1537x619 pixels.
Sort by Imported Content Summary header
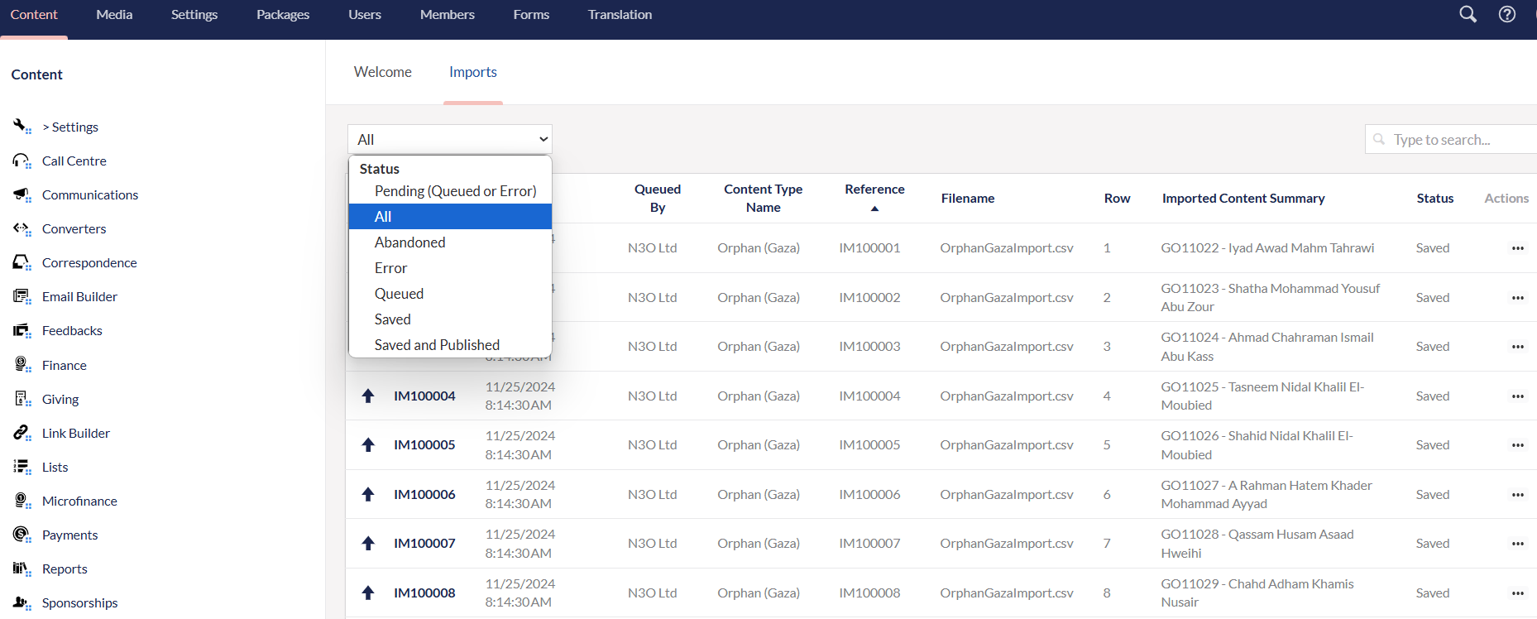click(1243, 199)
